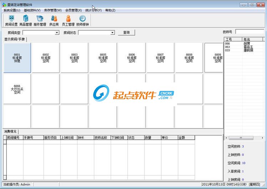Click the 服务项目 column header
Viewport: 267px width, 189px height.
pyautogui.click(x=52, y=137)
